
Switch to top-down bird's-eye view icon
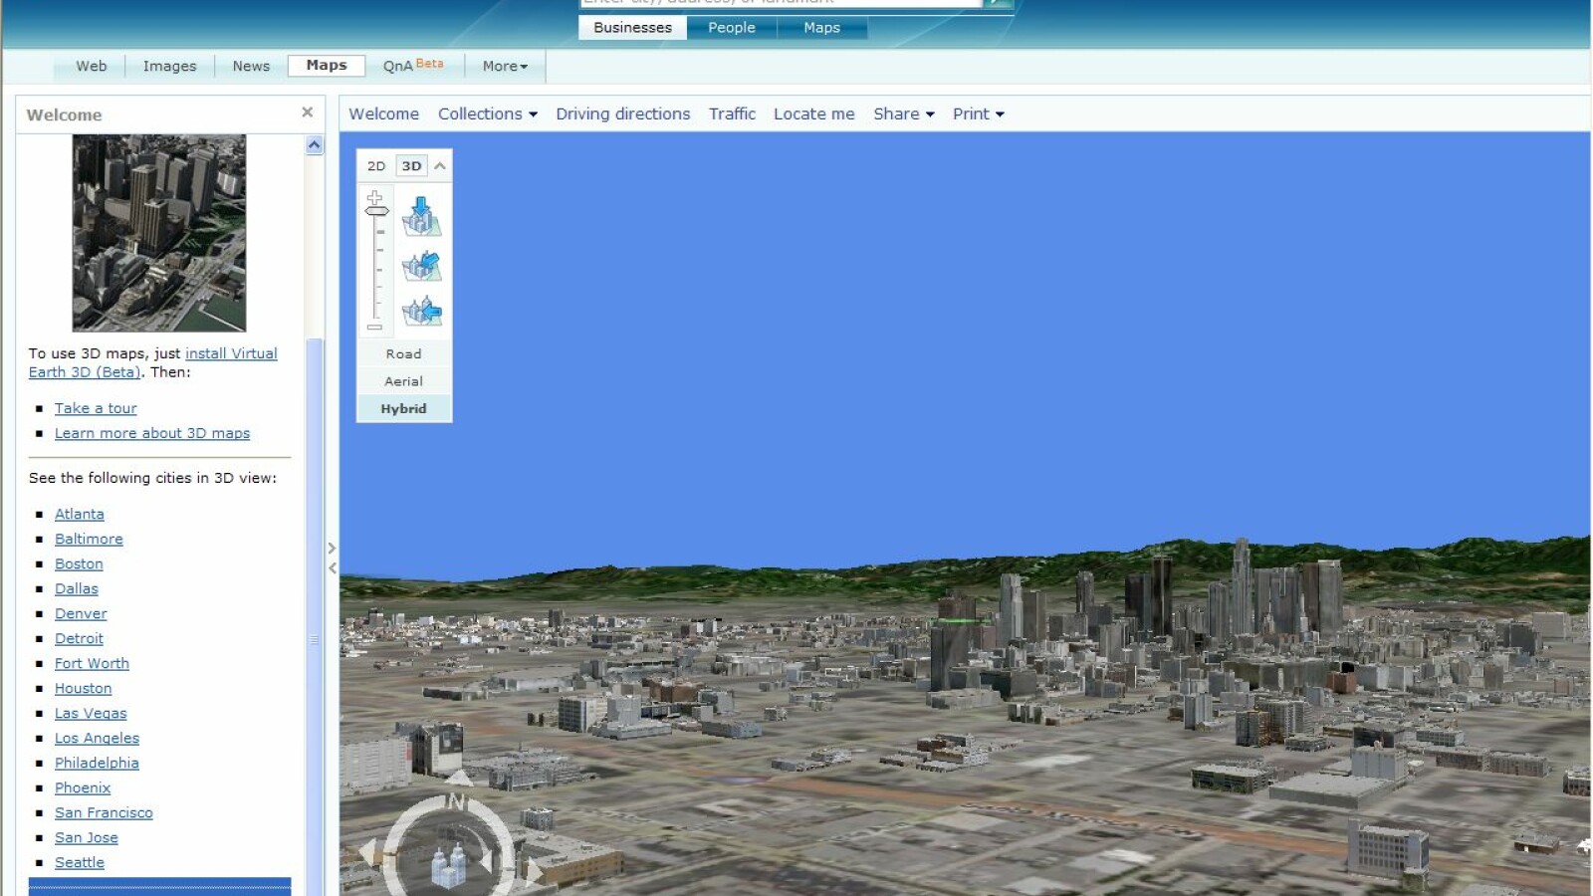coord(421,216)
